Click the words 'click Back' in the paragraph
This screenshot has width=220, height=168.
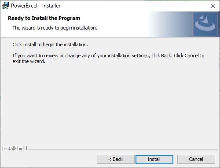(162, 56)
